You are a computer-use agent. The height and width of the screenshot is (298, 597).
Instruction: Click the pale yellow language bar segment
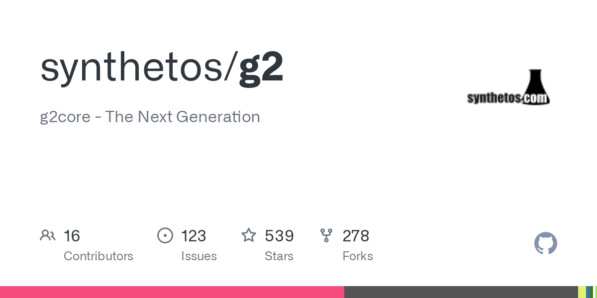pos(582,292)
